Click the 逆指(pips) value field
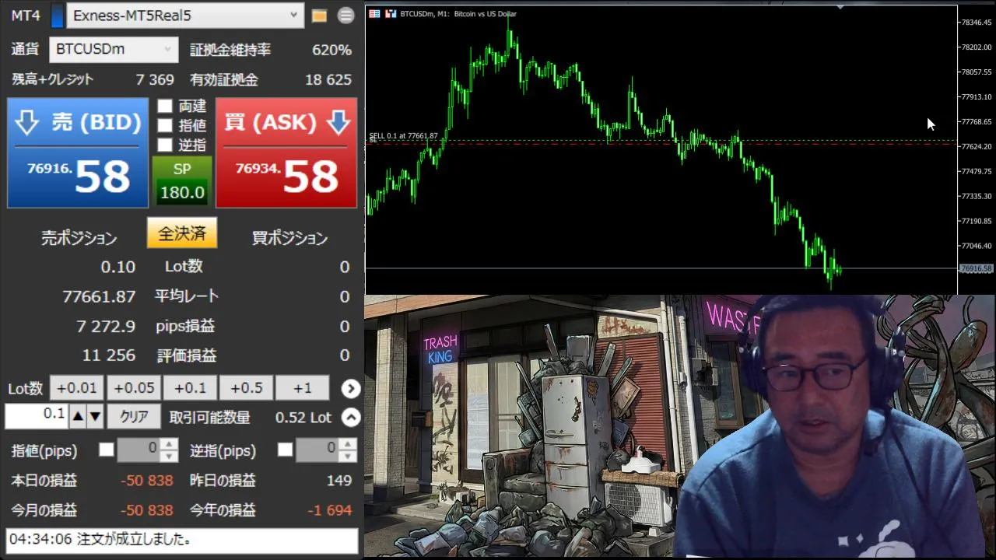Screen dimensions: 996x560 (317, 450)
